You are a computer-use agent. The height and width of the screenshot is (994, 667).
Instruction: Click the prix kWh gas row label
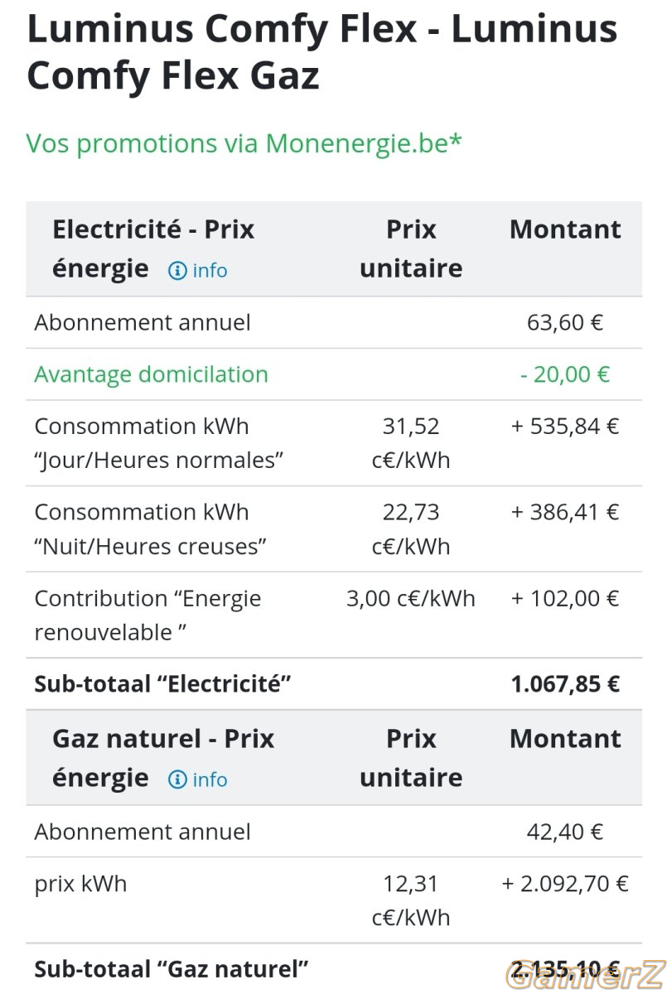click(80, 884)
